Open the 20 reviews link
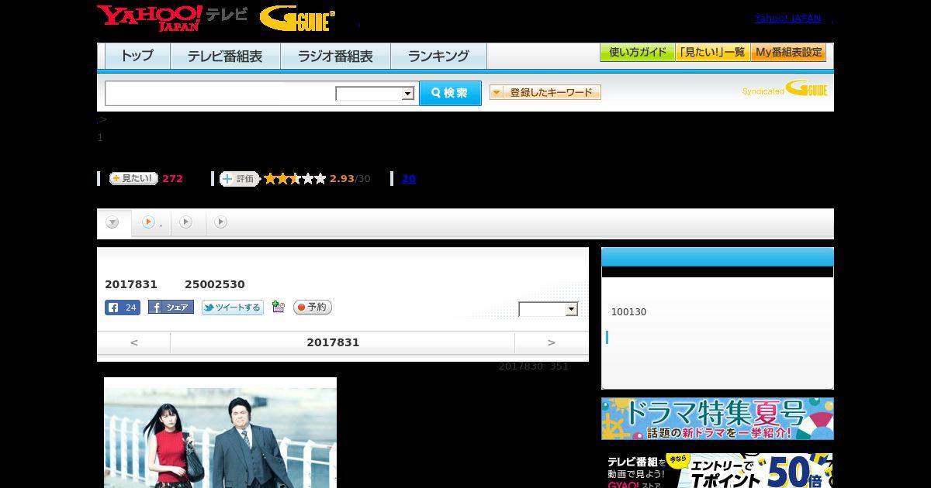 click(x=409, y=179)
